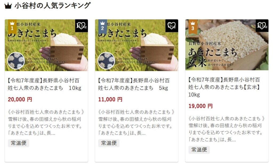
Task: Click circular rice varieties inset on first image
Action: [16, 61]
